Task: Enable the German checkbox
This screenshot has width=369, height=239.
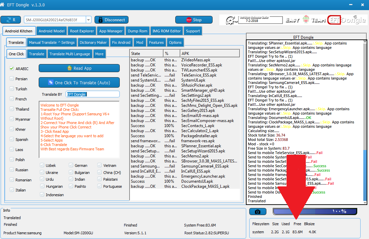Action: click(x=71, y=165)
